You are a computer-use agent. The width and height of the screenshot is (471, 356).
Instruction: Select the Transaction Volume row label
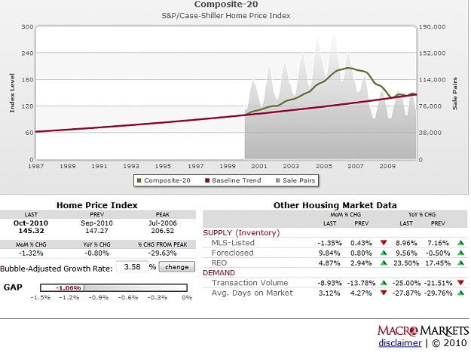click(249, 283)
